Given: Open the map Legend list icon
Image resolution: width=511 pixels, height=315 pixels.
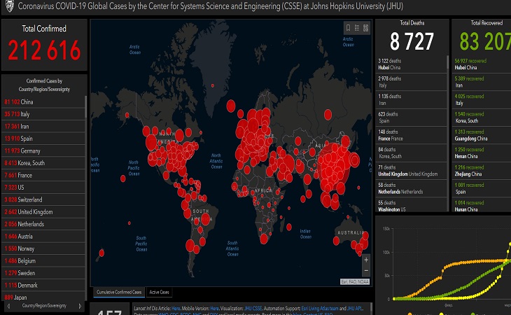Looking at the screenshot, I should (x=357, y=28).
